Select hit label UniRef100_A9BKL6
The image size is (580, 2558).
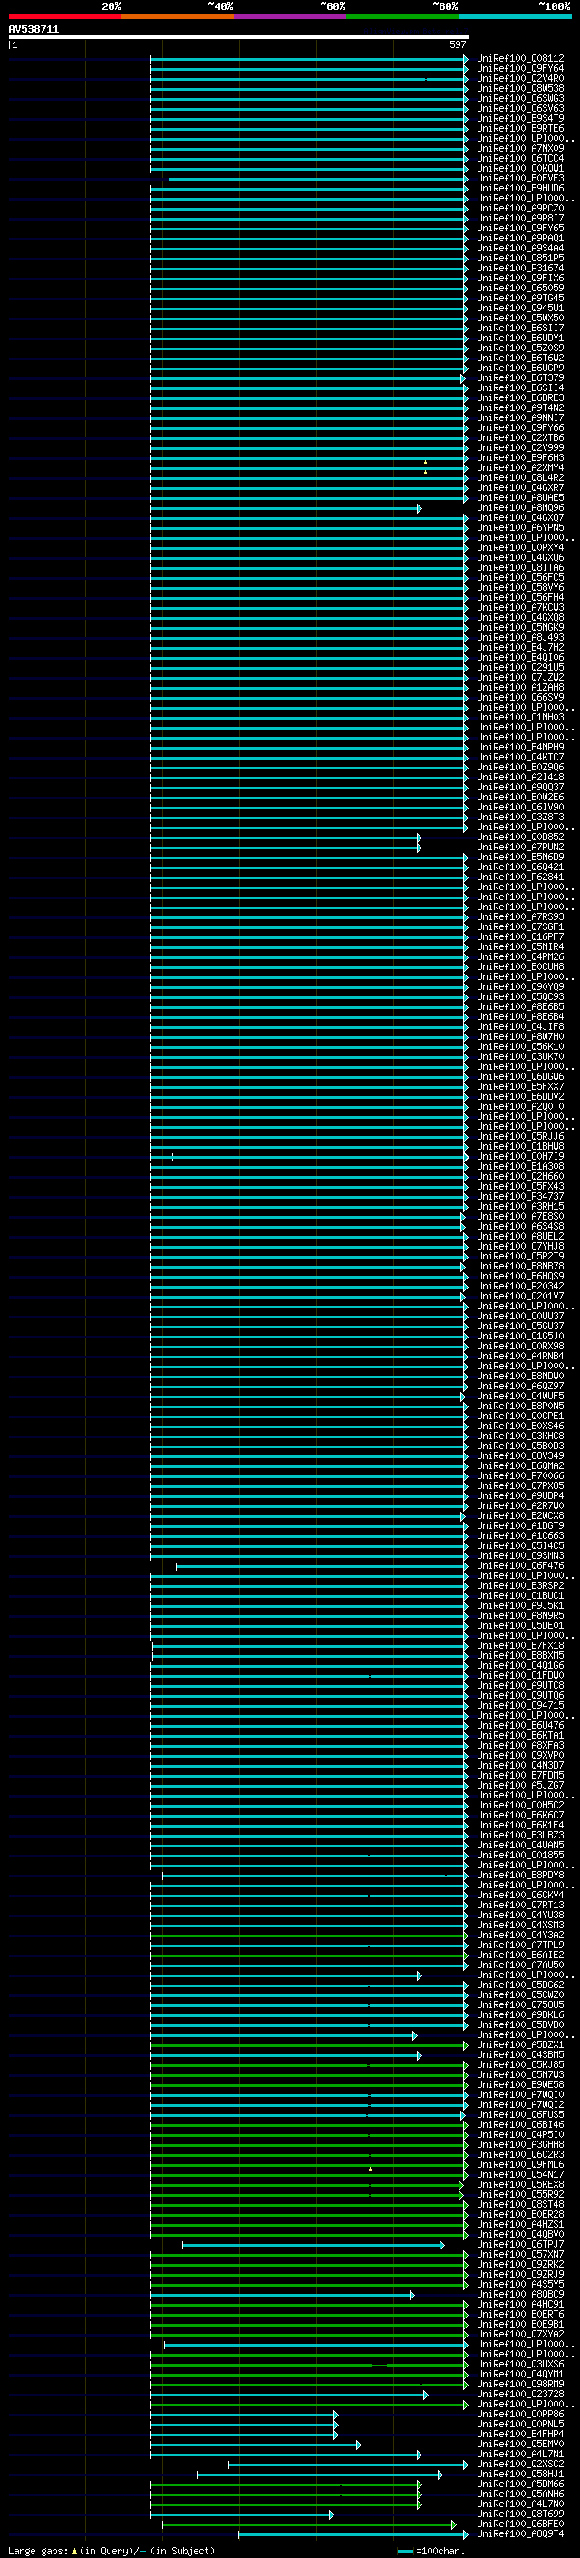[x=520, y=2014]
